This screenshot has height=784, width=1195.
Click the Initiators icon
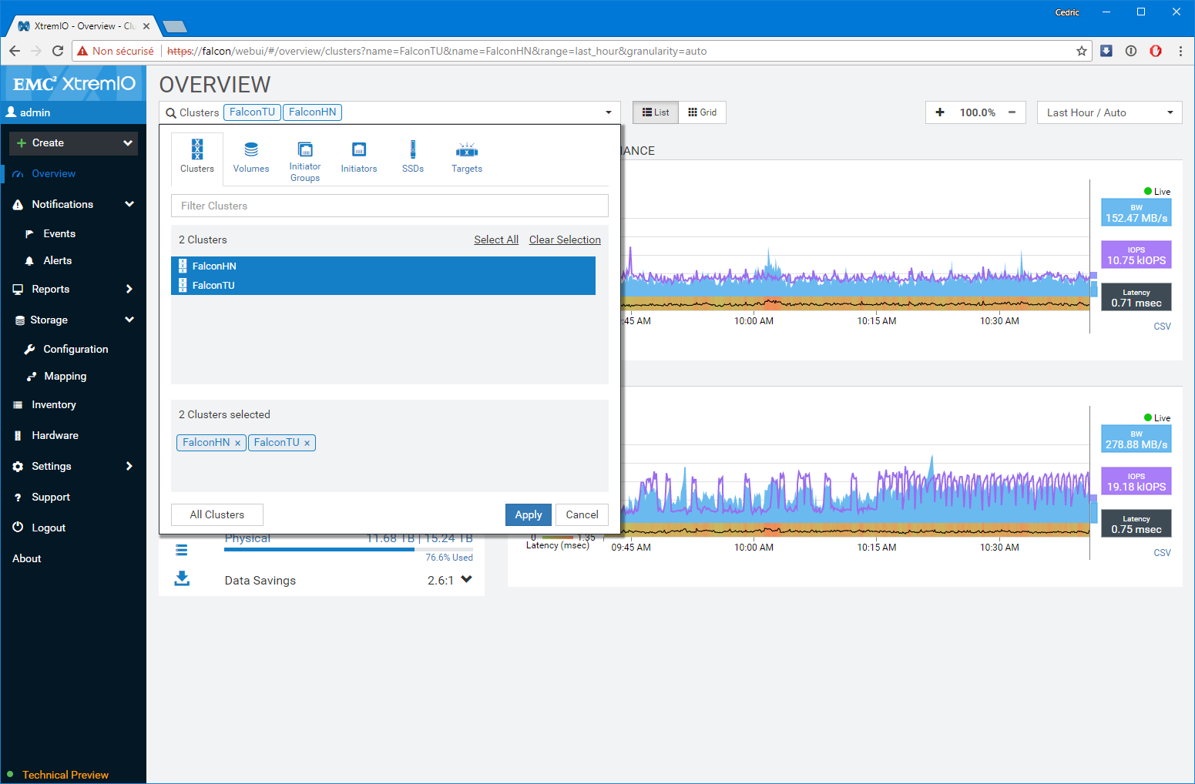(x=359, y=149)
